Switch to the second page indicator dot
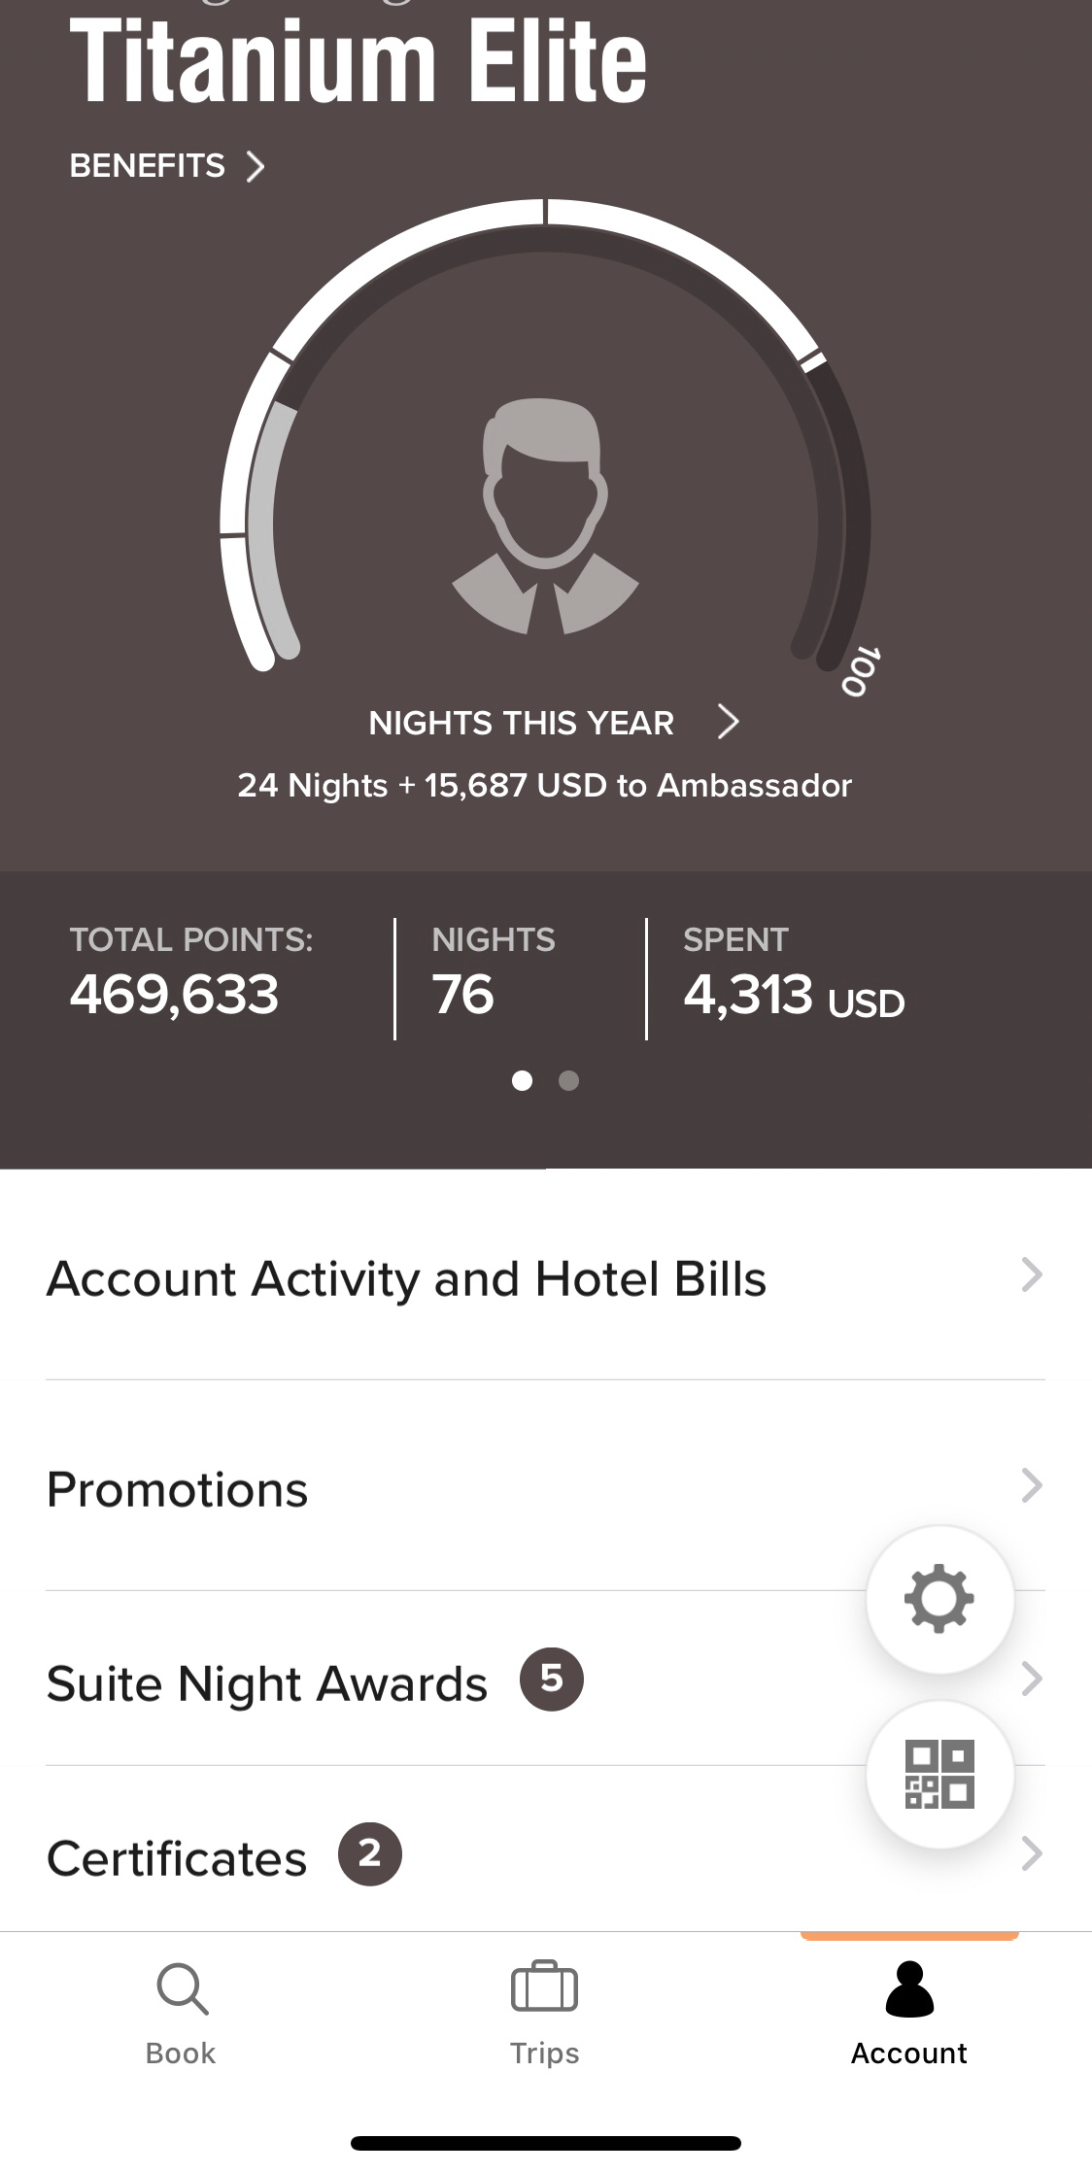This screenshot has width=1092, height=2173. [569, 1080]
